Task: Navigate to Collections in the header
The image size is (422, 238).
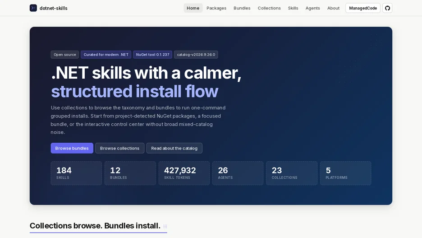Action: click(269, 8)
